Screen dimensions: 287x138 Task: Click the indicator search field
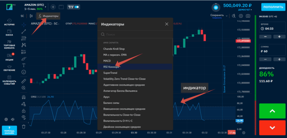(x=135, y=35)
